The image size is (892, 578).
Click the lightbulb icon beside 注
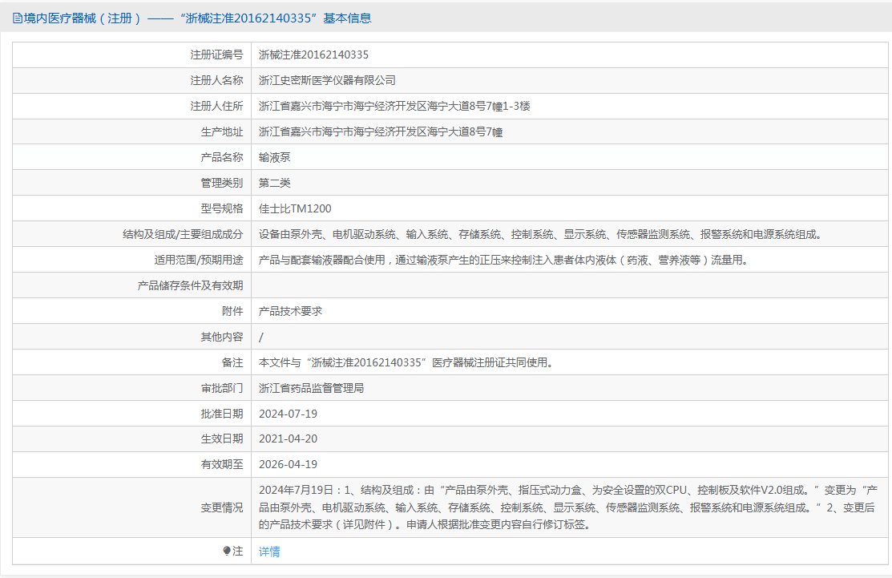pyautogui.click(x=227, y=551)
